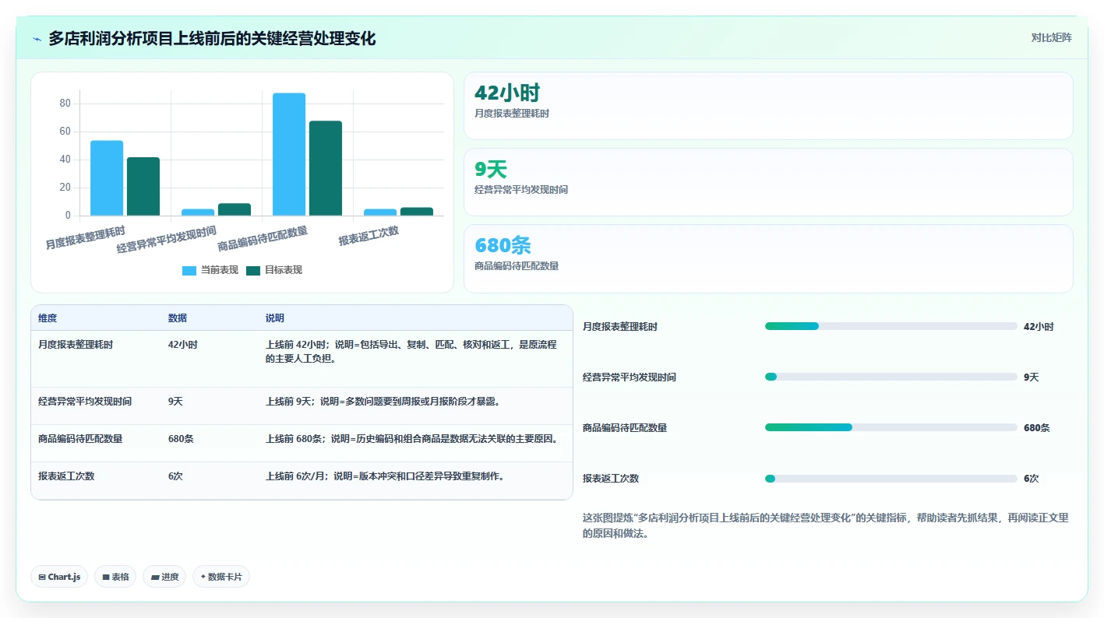Click the blue 当前表现 bar for 商品编码待匹配数量

pyautogui.click(x=289, y=154)
